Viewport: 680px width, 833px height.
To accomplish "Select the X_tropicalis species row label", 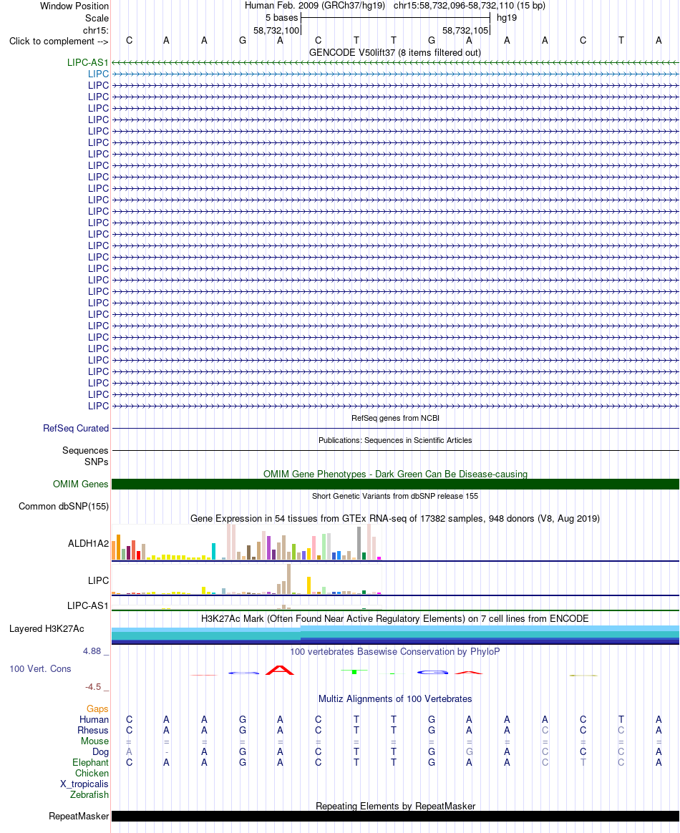I will 84,784.
